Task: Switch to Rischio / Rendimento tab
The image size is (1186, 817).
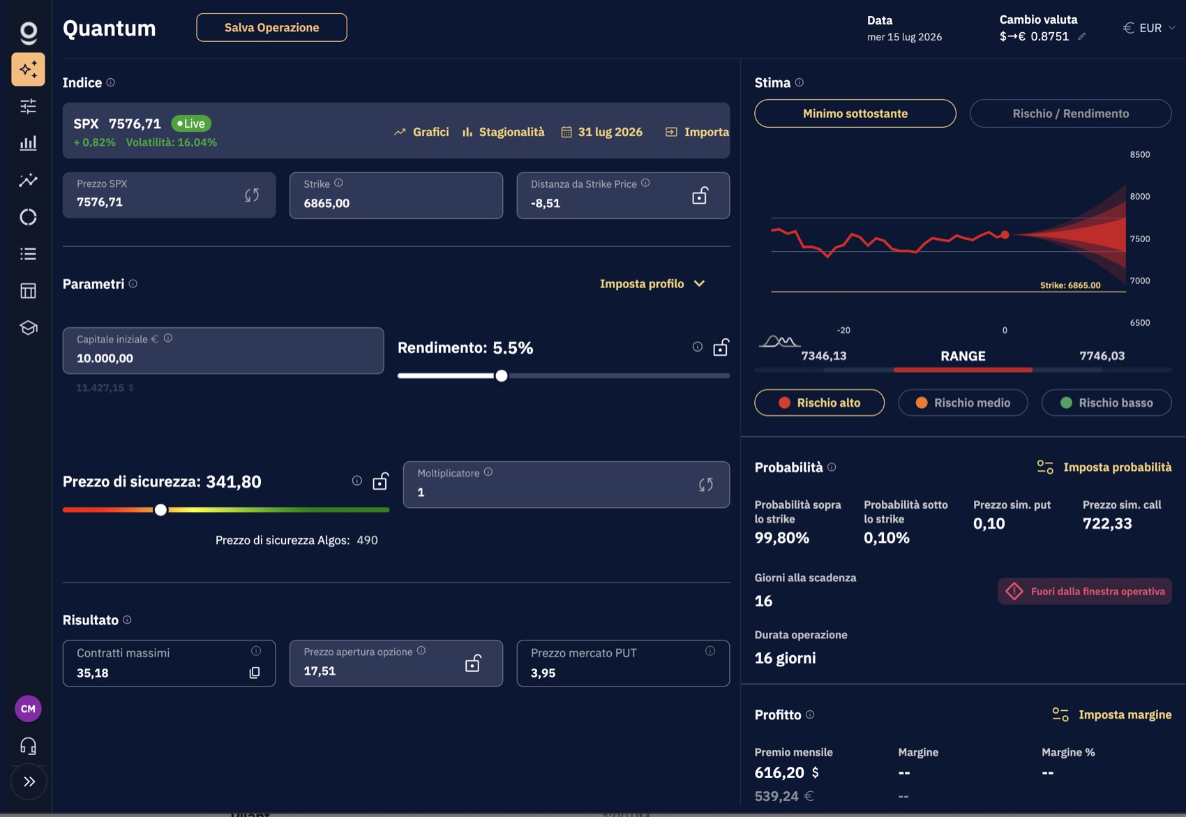Action: (1070, 113)
